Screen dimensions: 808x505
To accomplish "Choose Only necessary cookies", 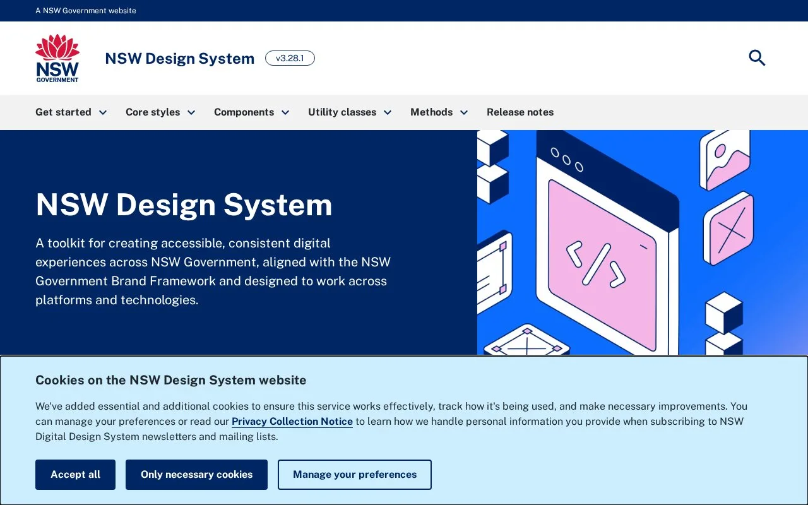I will [x=196, y=475].
